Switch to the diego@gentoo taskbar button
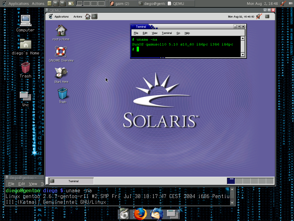Image resolution: width=294 pixels, height=221 pixels. 152,3
